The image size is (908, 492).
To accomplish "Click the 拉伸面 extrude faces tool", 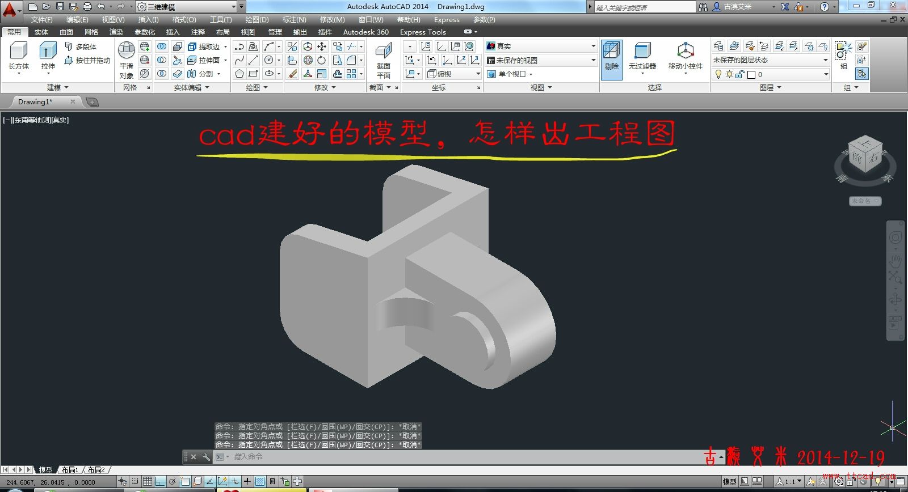I will pyautogui.click(x=208, y=60).
